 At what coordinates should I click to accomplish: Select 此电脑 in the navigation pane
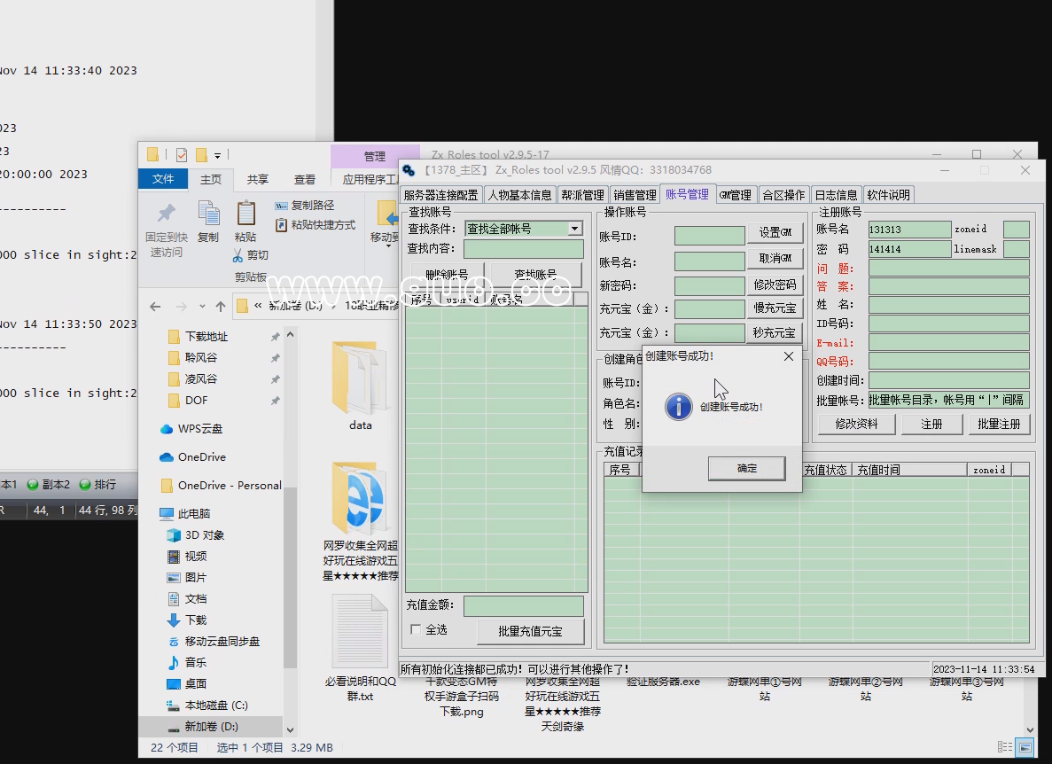point(193,514)
